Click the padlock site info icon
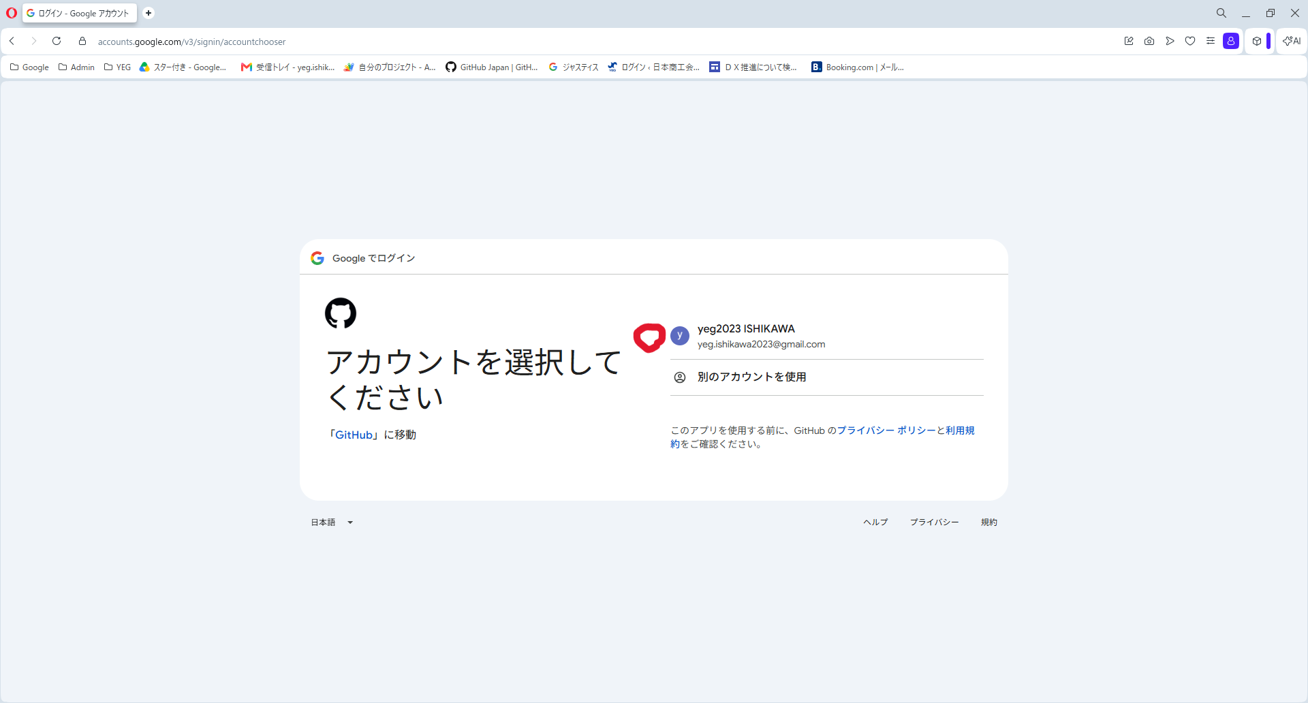Image resolution: width=1308 pixels, height=703 pixels. [x=82, y=41]
